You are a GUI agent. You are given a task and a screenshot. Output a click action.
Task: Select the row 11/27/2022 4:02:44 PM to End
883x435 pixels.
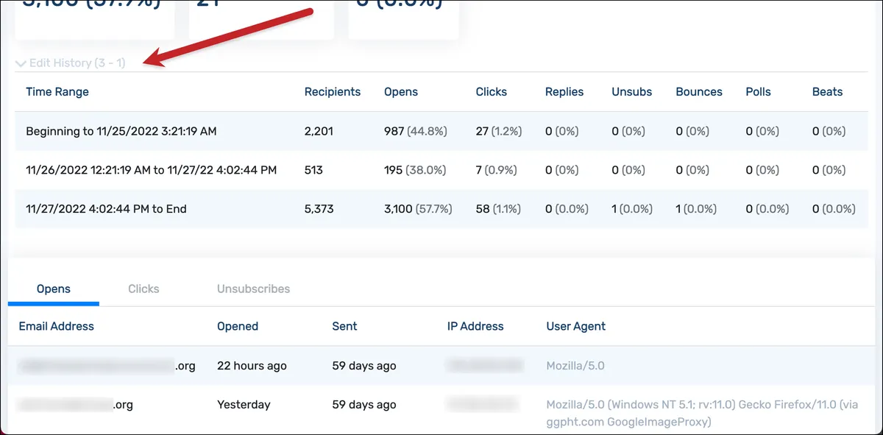441,209
